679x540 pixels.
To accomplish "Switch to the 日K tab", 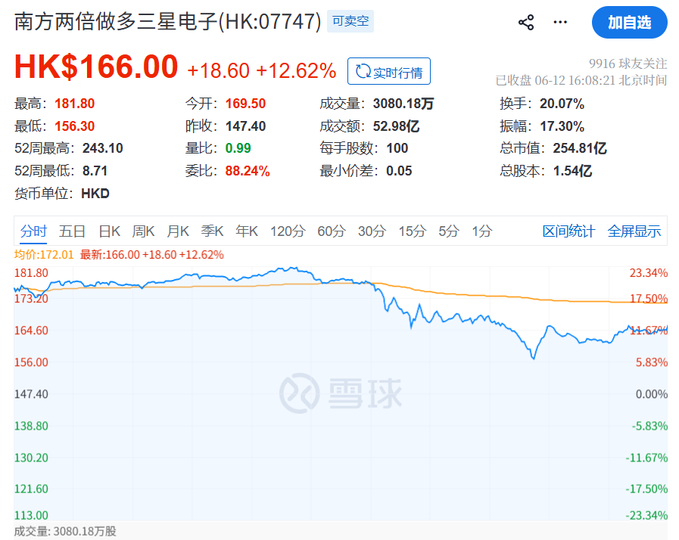I will point(110,231).
